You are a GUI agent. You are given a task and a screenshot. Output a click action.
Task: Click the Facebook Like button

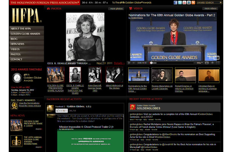tap(62, 111)
